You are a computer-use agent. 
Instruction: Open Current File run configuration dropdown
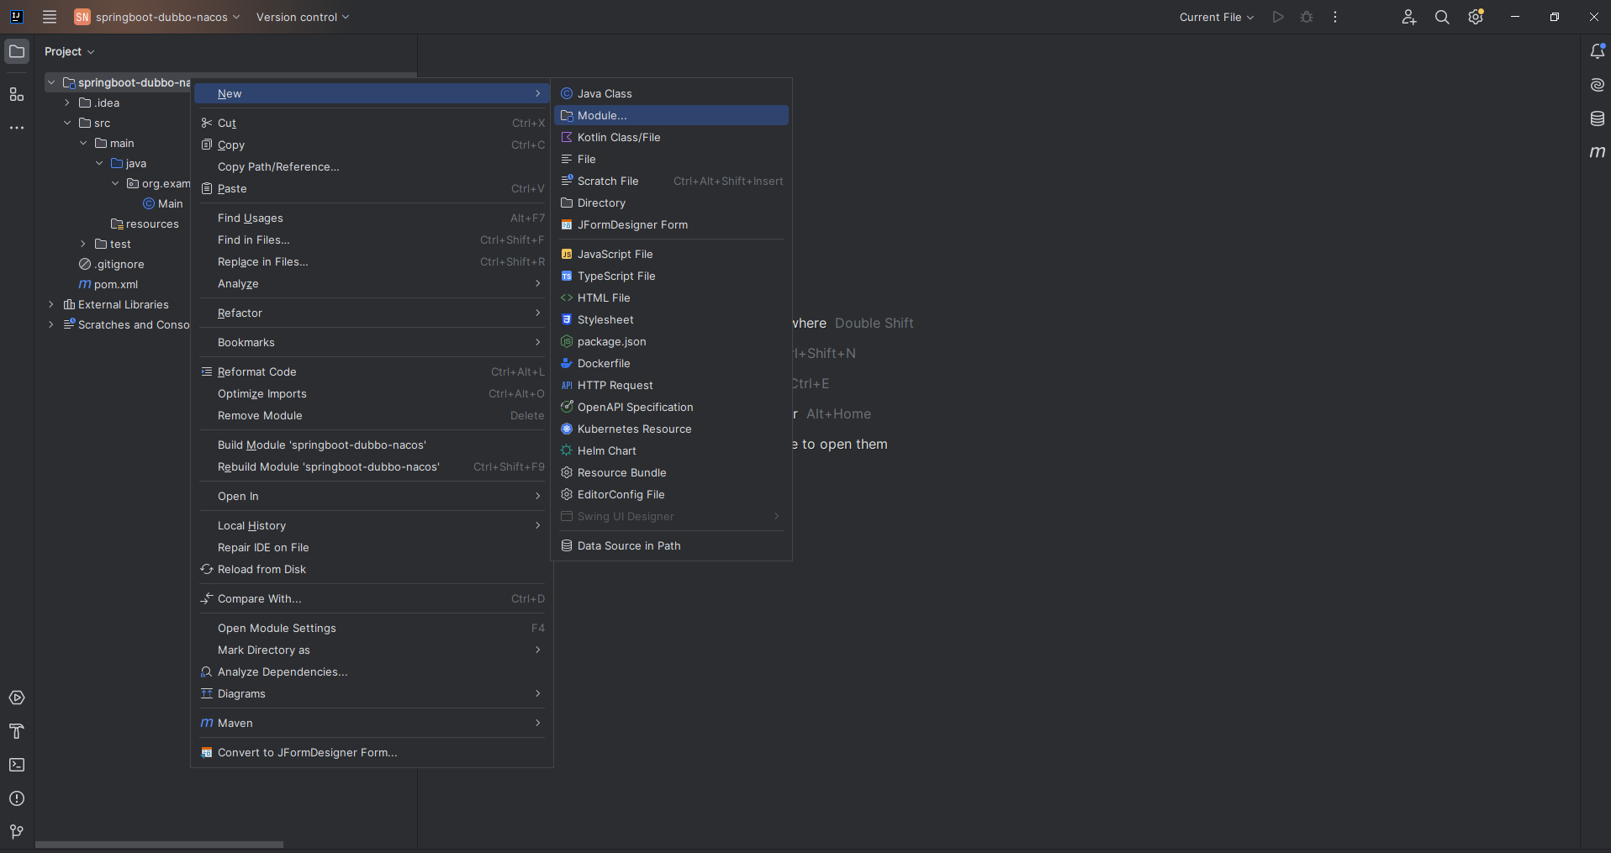tap(1217, 17)
